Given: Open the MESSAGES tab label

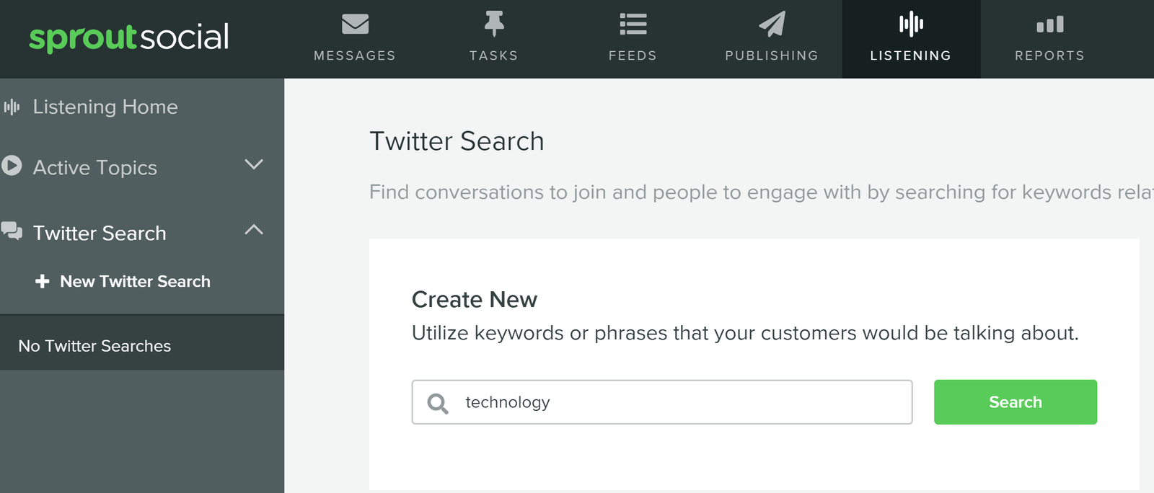Looking at the screenshot, I should (355, 55).
